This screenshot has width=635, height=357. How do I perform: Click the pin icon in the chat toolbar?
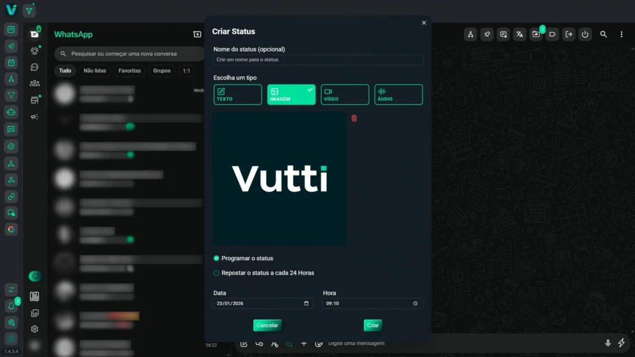[487, 35]
